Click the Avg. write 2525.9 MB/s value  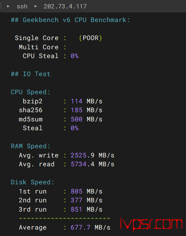(x=93, y=155)
